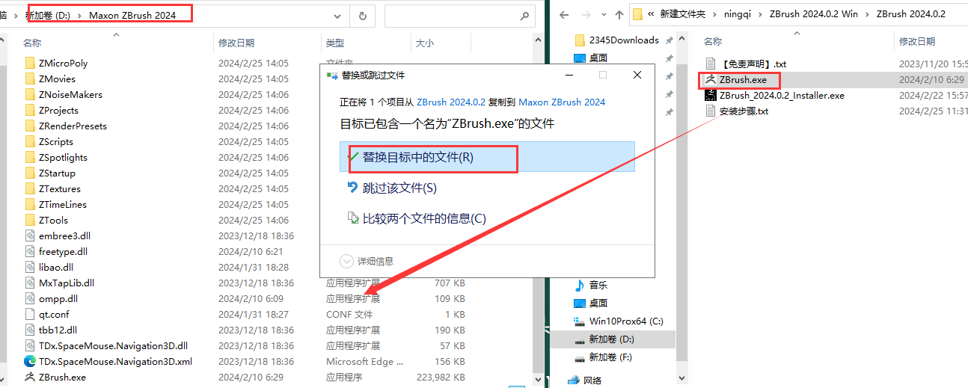Click the refresh button in left window
This screenshot has height=388, width=968.
363,16
